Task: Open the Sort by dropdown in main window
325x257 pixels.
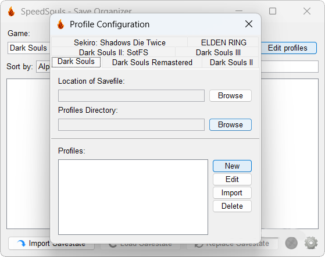Action: 43,66
